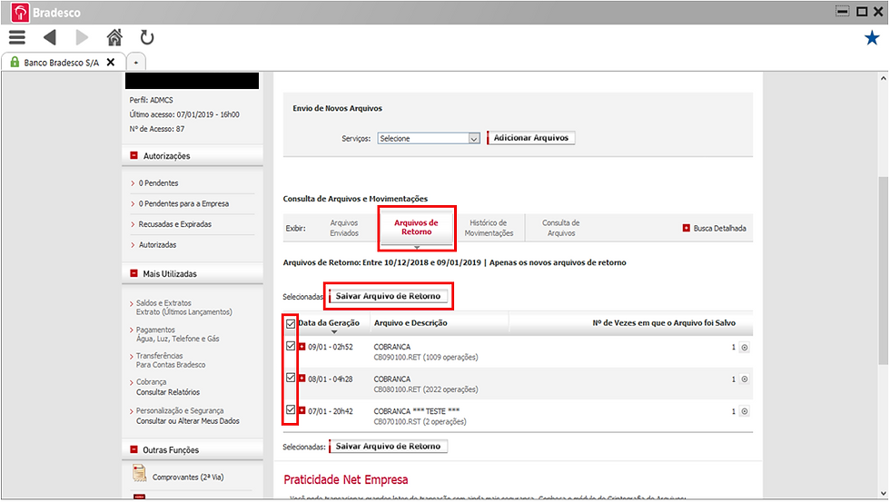This screenshot has height=502, width=890.
Task: Click Nº de Vezes em que Arquivo foi Salvo header
Action: coord(664,323)
